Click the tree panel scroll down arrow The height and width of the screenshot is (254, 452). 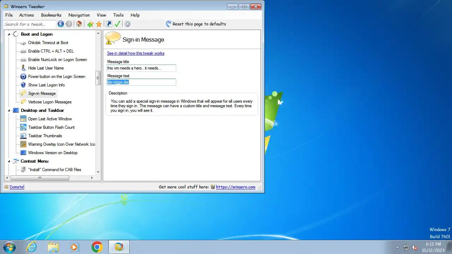tap(98, 172)
